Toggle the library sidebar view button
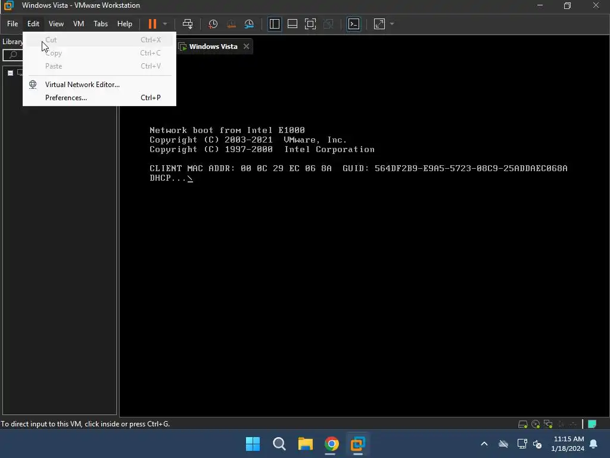The width and height of the screenshot is (610, 458). (x=274, y=24)
